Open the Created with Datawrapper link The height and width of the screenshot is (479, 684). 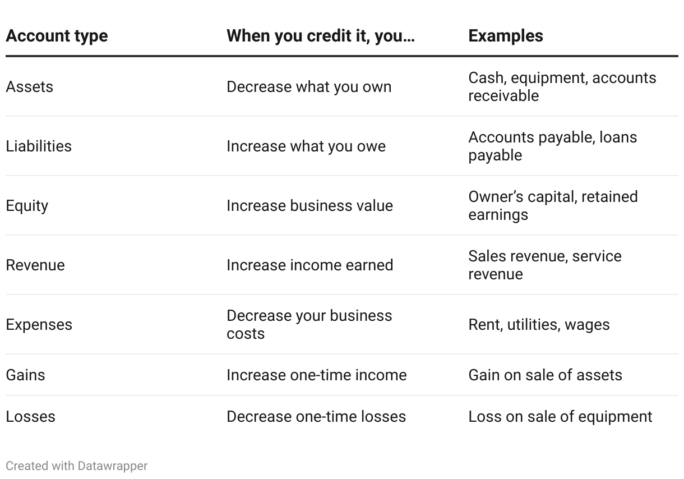point(77,466)
